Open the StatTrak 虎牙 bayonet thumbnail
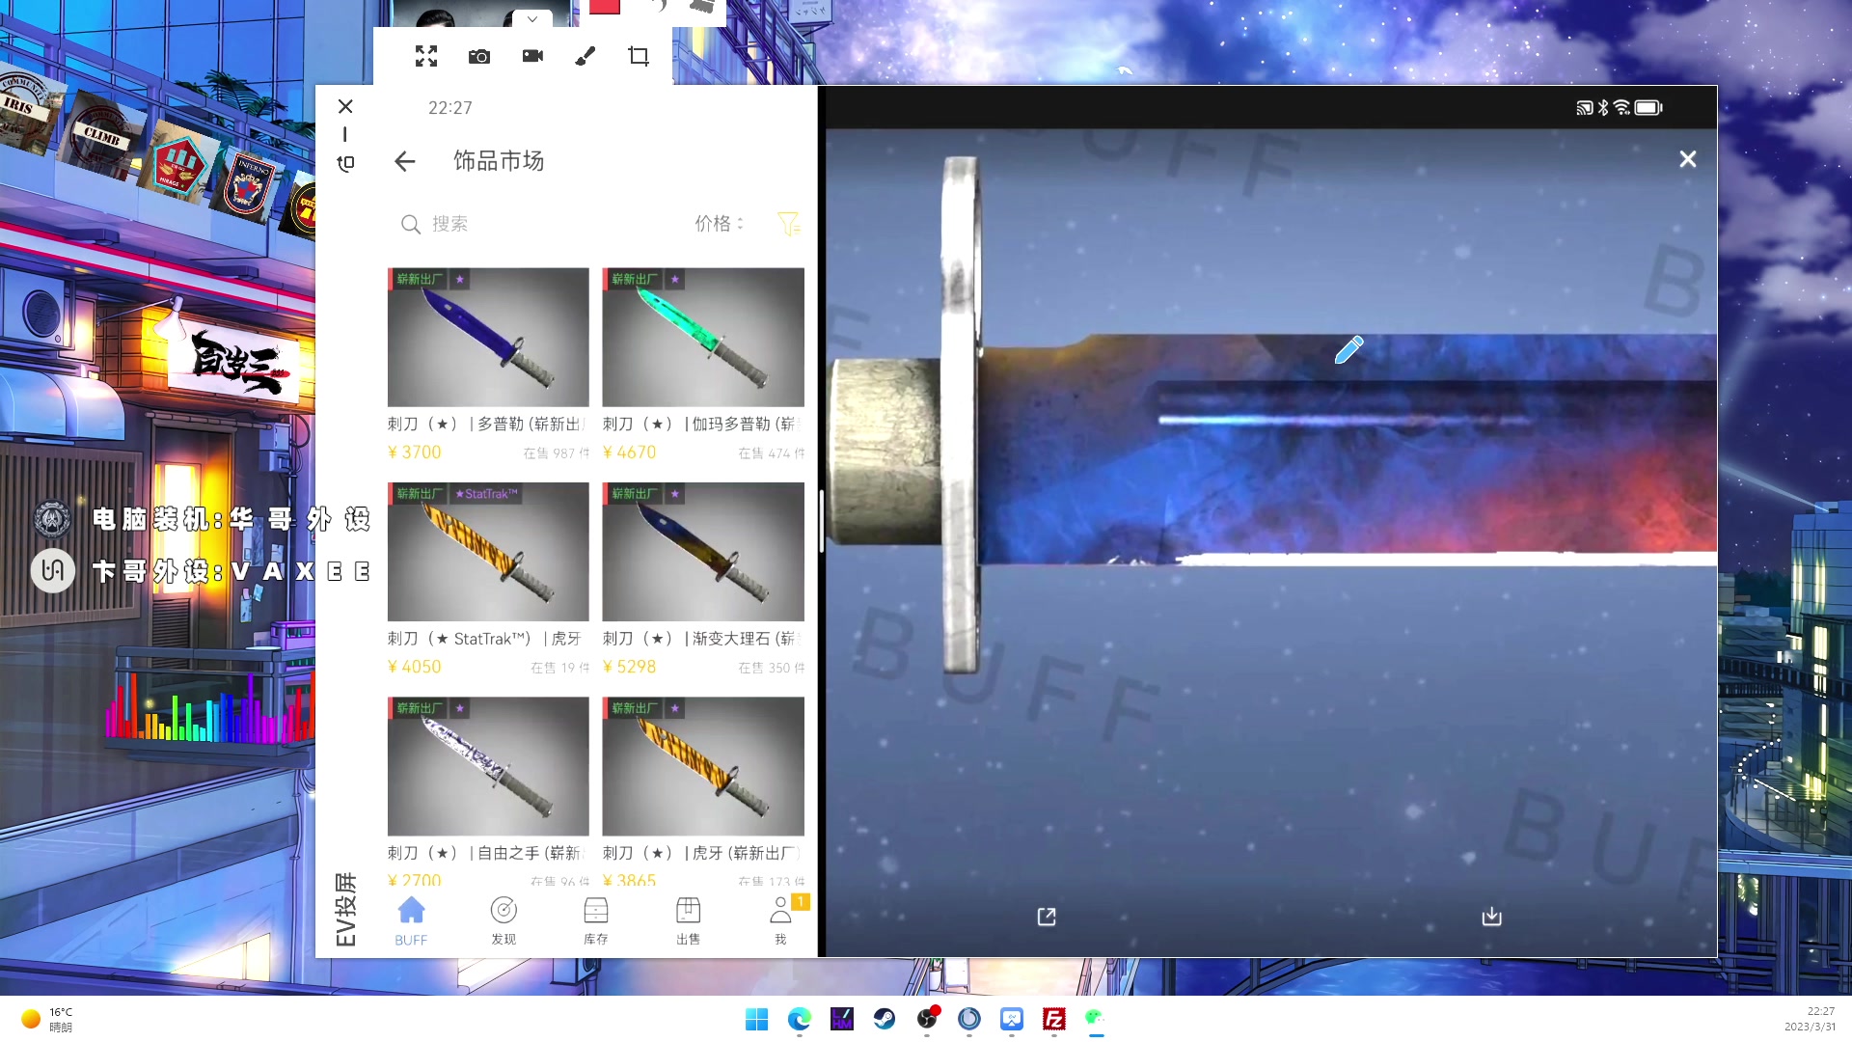The height and width of the screenshot is (1042, 1852). 488,552
